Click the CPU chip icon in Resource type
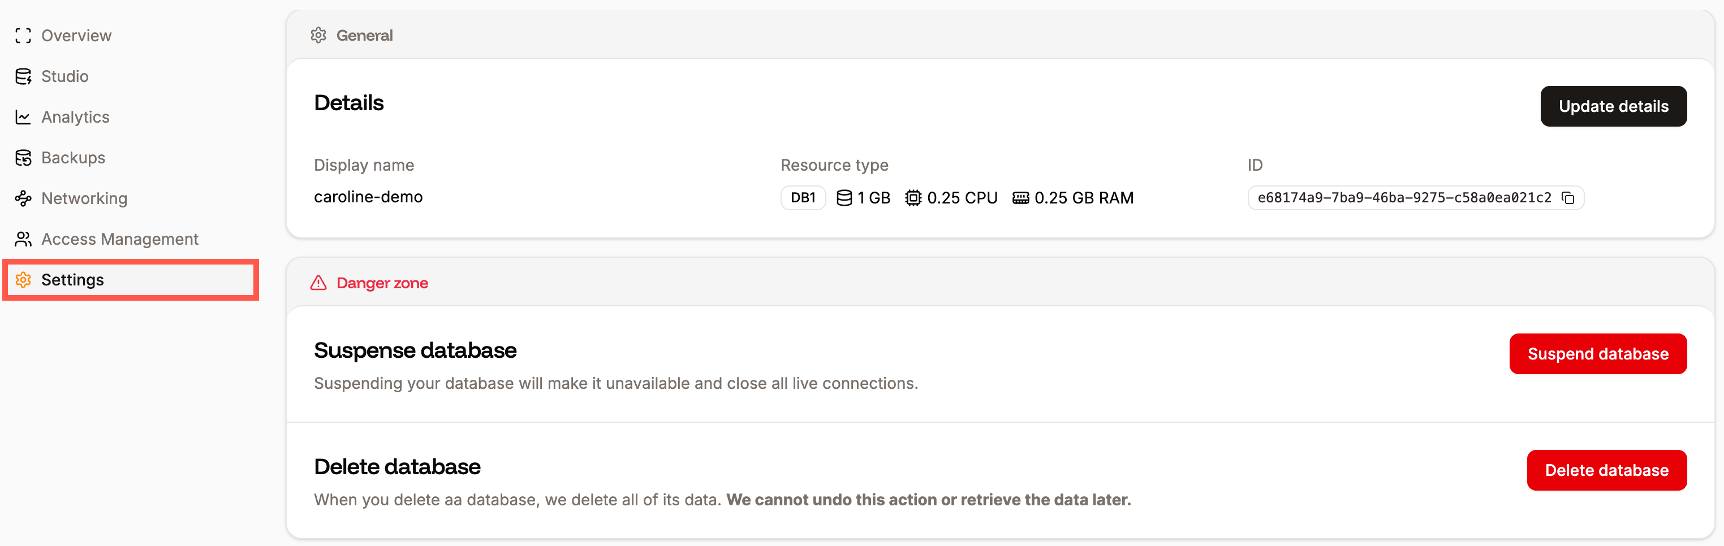The image size is (1724, 546). point(913,197)
